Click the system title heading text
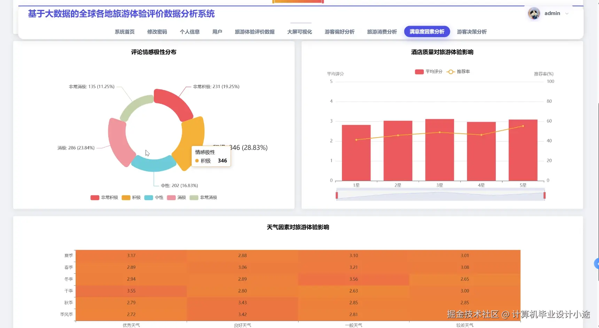This screenshot has width=599, height=328. click(x=121, y=14)
